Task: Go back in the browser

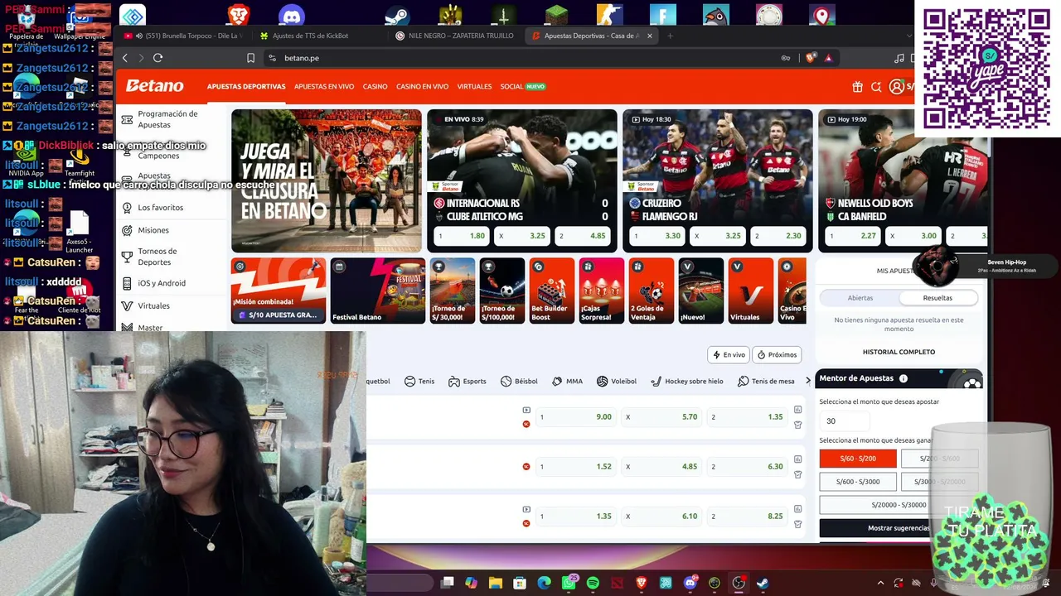Action: coord(125,58)
